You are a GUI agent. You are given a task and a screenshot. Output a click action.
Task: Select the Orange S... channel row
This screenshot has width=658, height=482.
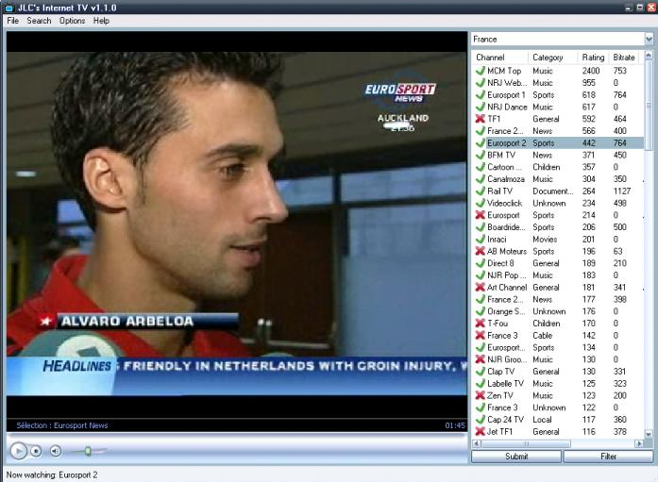(x=558, y=311)
